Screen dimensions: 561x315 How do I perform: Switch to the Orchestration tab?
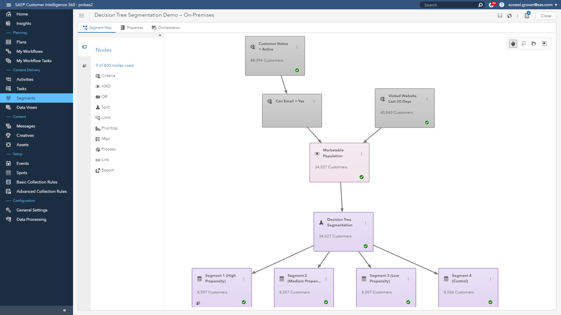pos(169,27)
